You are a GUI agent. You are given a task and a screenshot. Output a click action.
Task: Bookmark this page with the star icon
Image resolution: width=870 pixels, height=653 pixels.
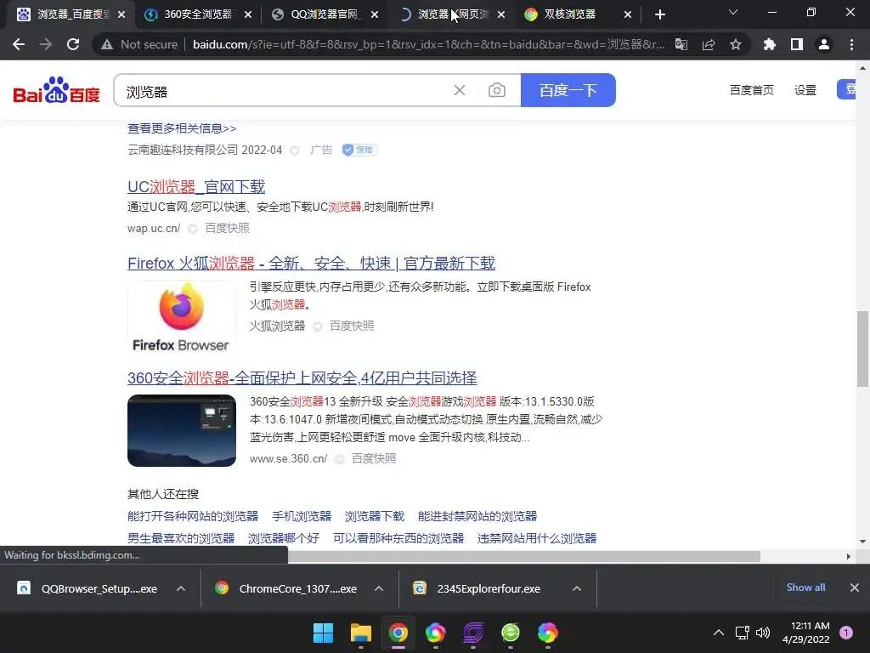(736, 44)
